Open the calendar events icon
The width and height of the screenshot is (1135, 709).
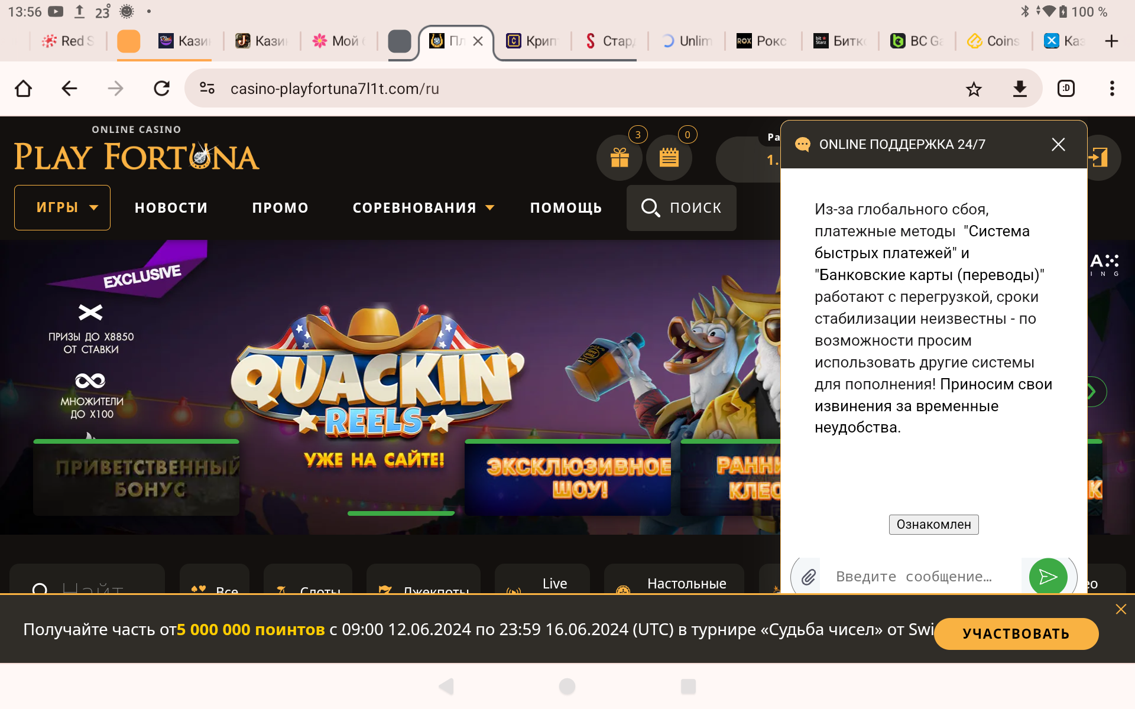669,158
